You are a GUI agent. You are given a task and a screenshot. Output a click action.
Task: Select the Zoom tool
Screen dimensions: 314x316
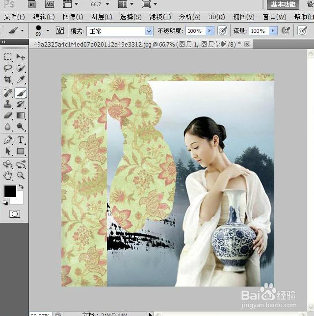pyautogui.click(x=21, y=176)
